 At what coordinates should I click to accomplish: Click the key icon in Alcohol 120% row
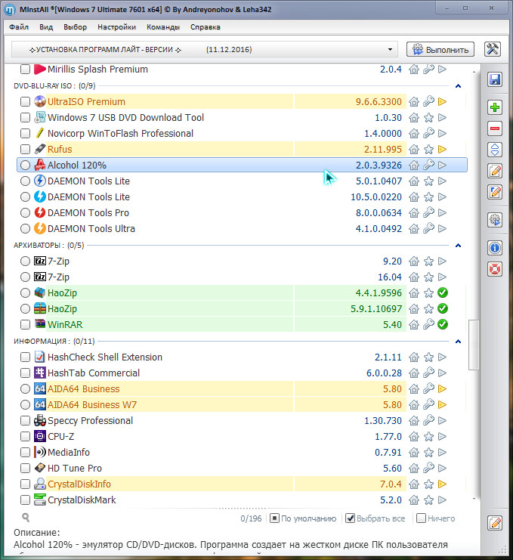click(428, 165)
